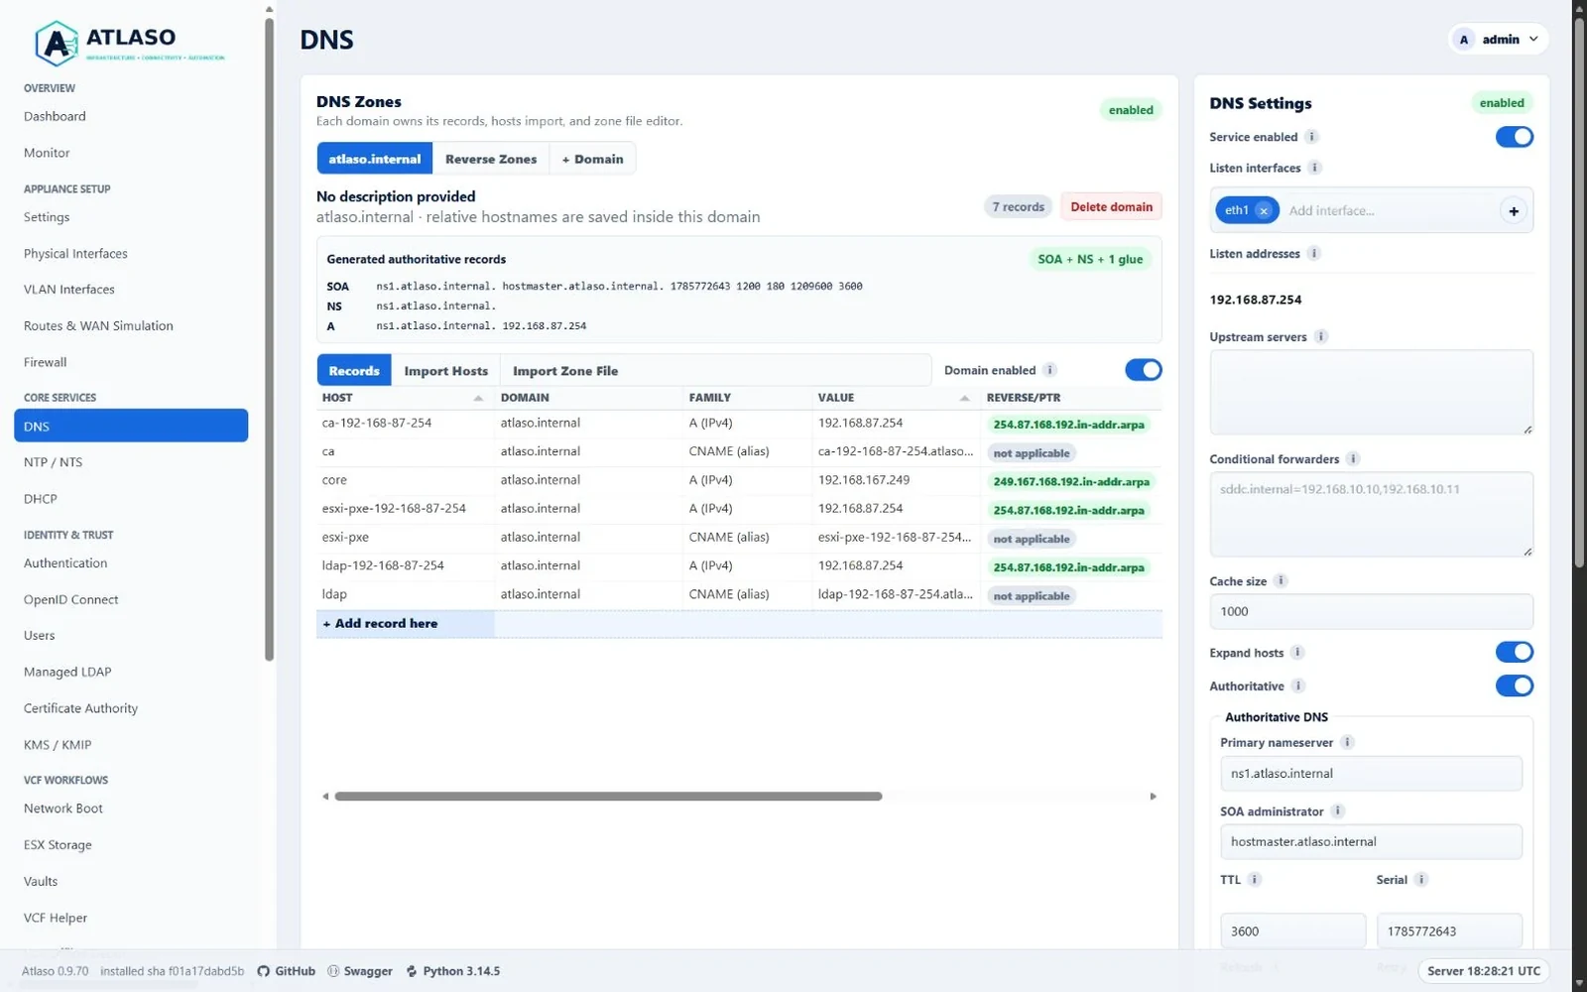Show Expand hosts info icon

tap(1297, 652)
